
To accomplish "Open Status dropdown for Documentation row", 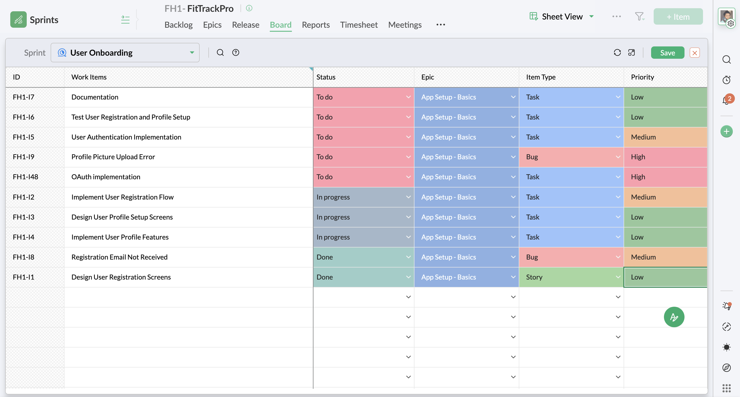I will (408, 97).
